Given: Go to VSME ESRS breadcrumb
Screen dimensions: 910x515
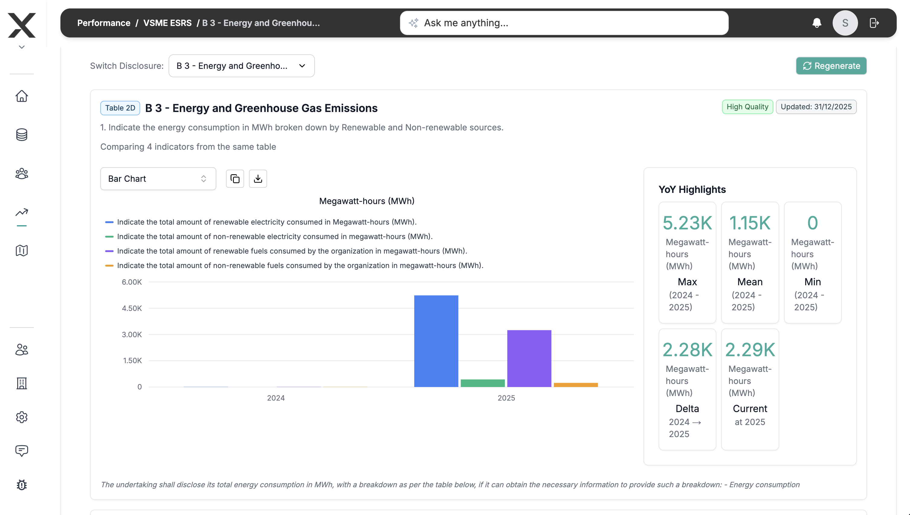Looking at the screenshot, I should tap(167, 23).
